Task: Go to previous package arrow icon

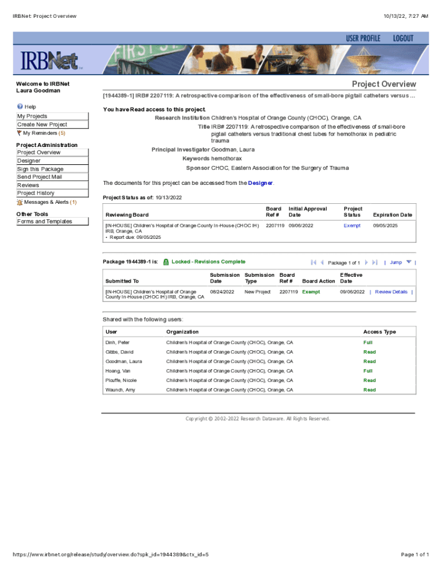Action: pyautogui.click(x=322, y=262)
